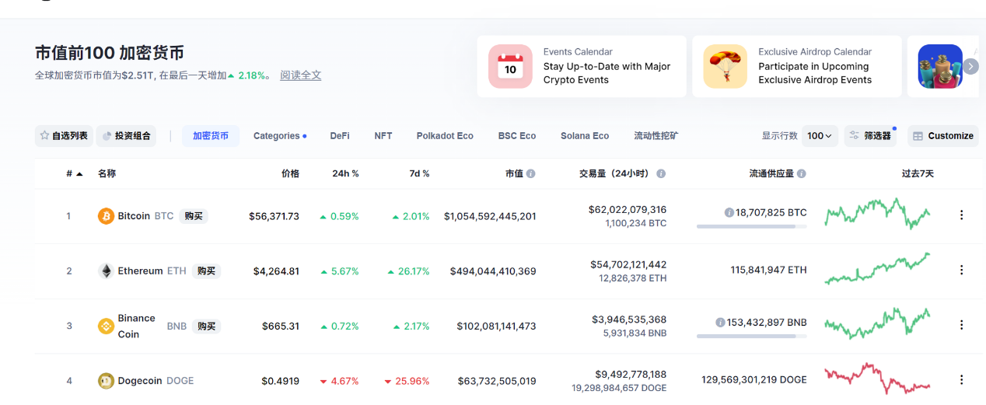This screenshot has width=986, height=405.
Task: Click the partially visible third promo card image
Action: 940,66
